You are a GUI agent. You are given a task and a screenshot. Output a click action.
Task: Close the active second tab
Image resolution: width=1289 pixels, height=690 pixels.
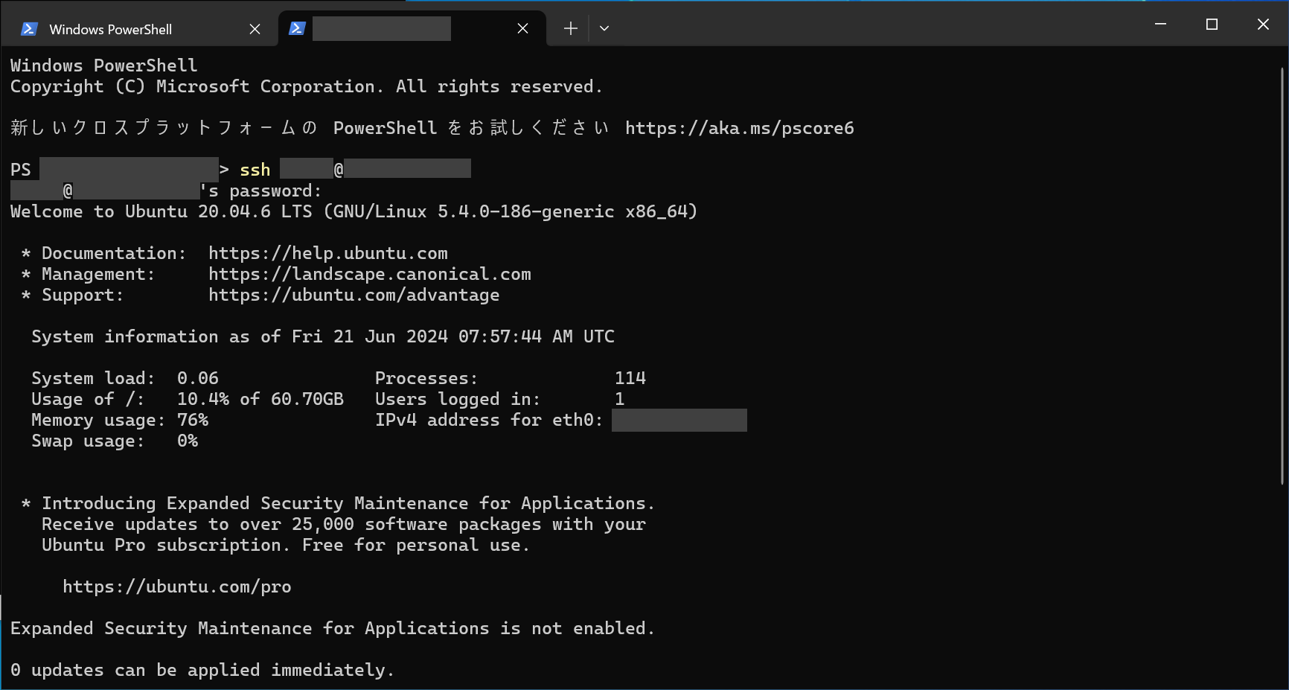(x=522, y=28)
